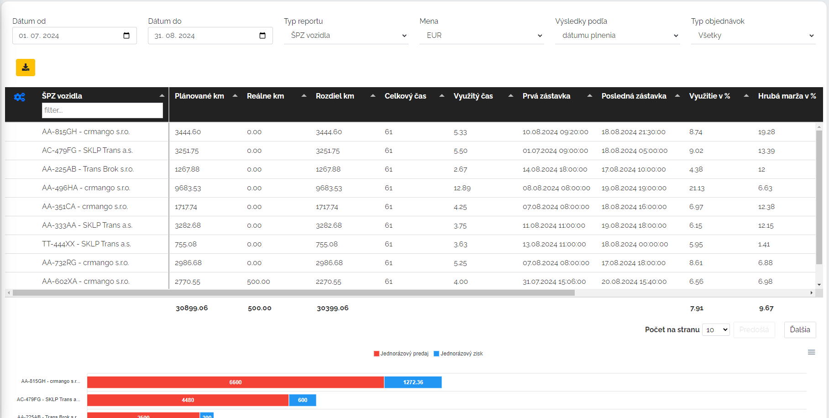
Task: Click the red 4480 chart bar
Action: (x=188, y=400)
